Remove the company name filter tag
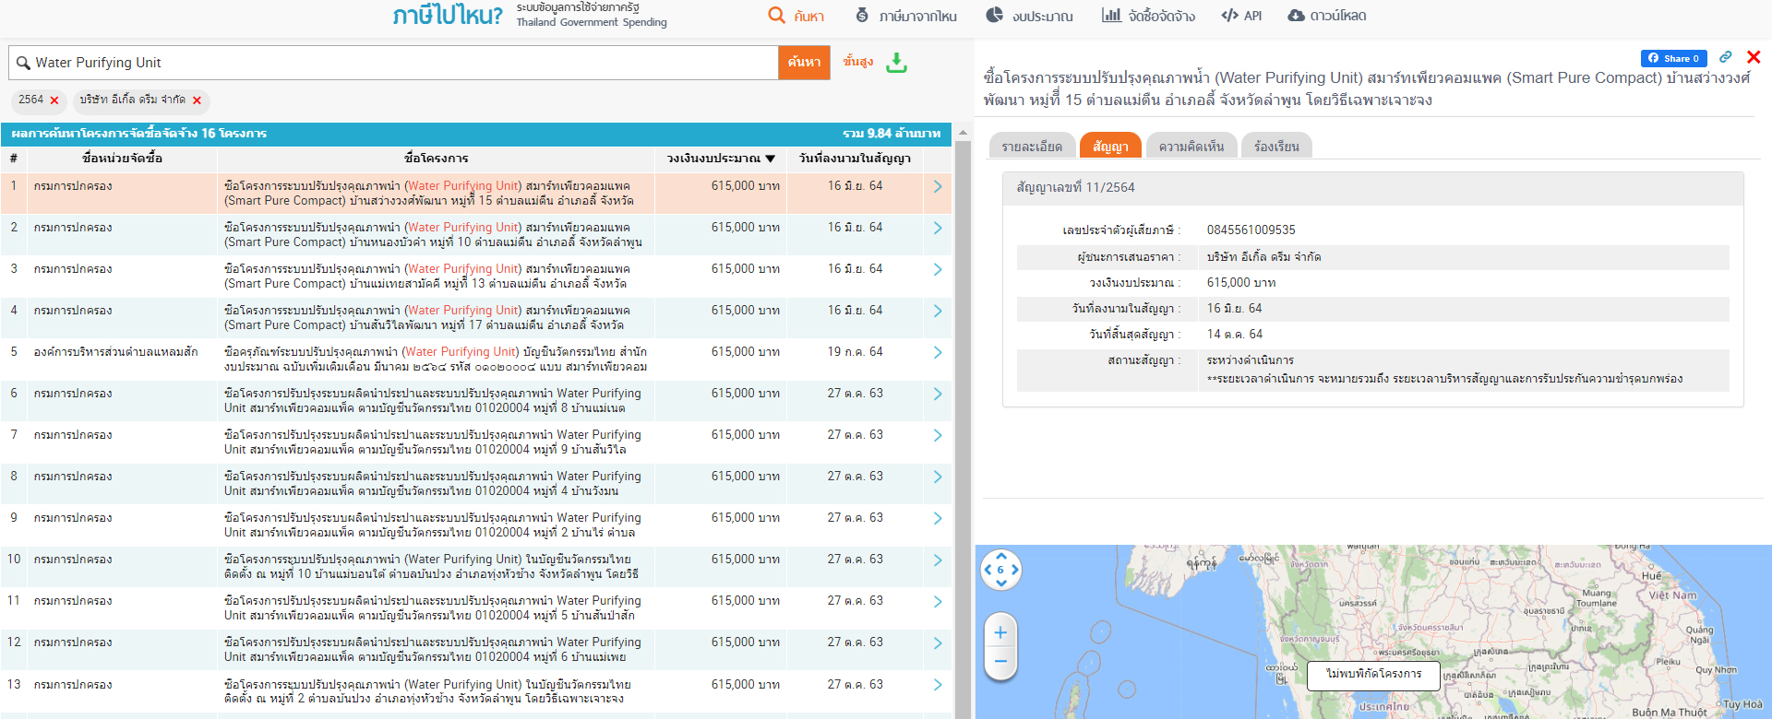This screenshot has width=1772, height=719. pos(197,100)
